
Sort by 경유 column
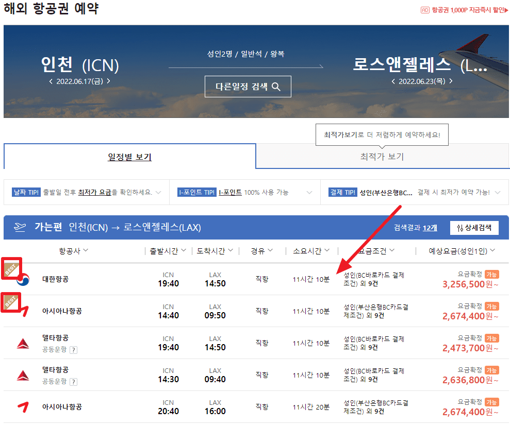click(262, 251)
